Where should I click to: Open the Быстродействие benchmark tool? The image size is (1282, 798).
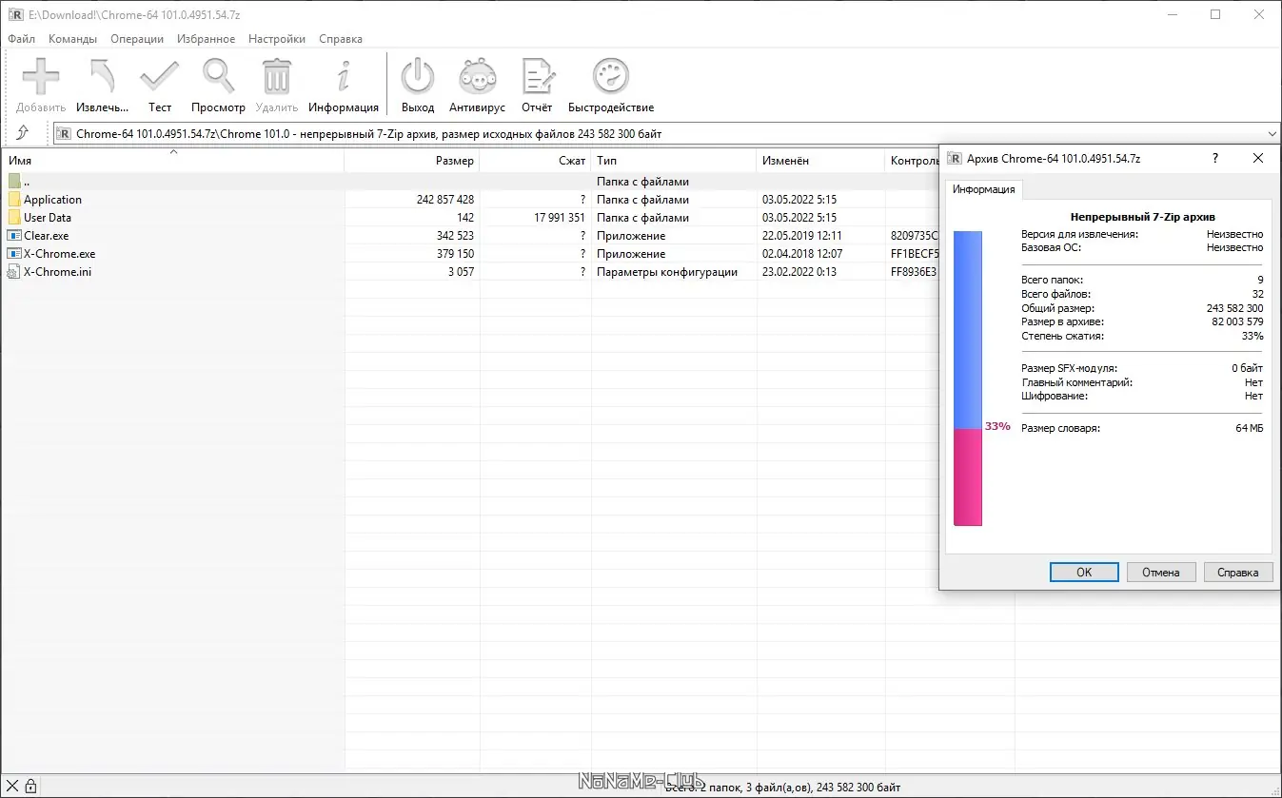point(611,76)
